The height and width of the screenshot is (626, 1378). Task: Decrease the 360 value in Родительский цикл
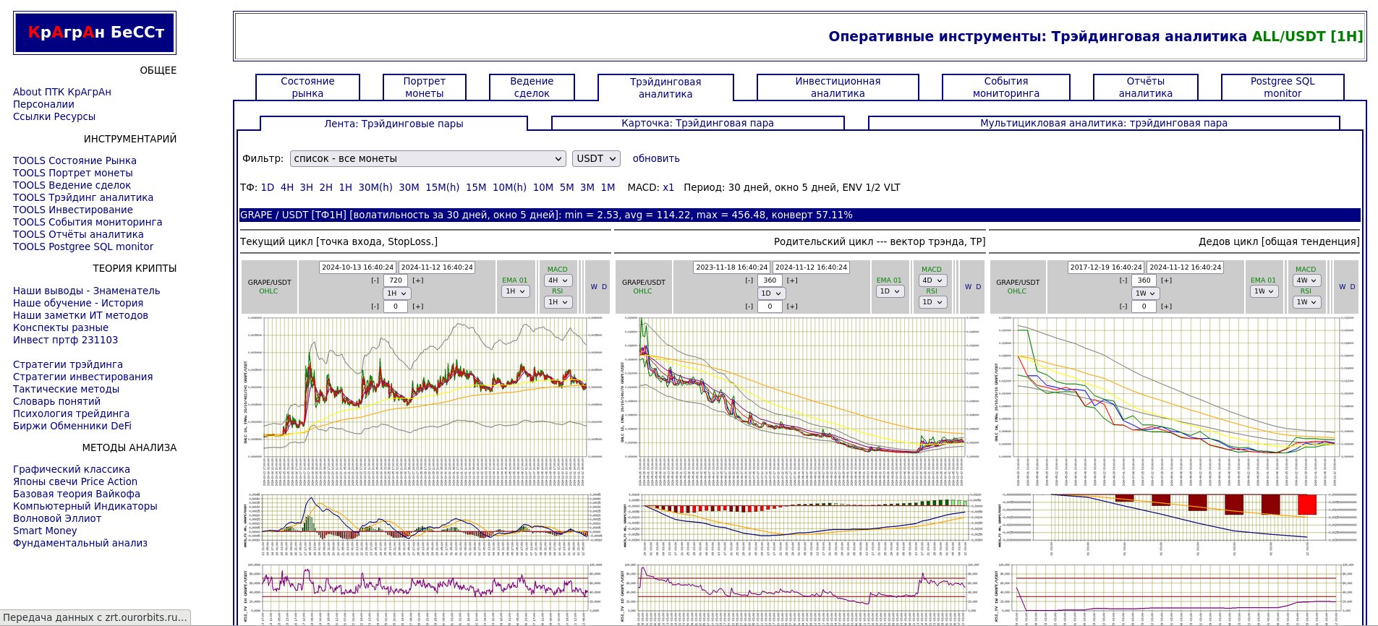[x=749, y=280]
